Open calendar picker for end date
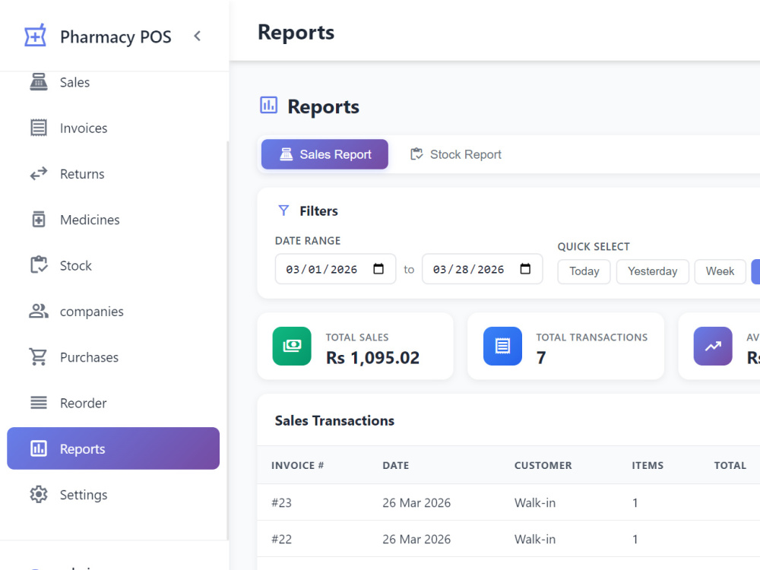The width and height of the screenshot is (760, 570). (x=525, y=268)
